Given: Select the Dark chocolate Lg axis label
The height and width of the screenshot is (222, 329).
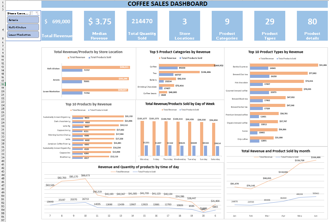Looking at the screenshot, I should click(62, 121).
